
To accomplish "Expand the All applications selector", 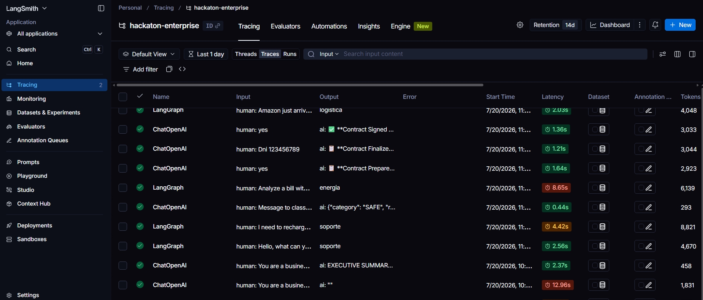I will (54, 34).
